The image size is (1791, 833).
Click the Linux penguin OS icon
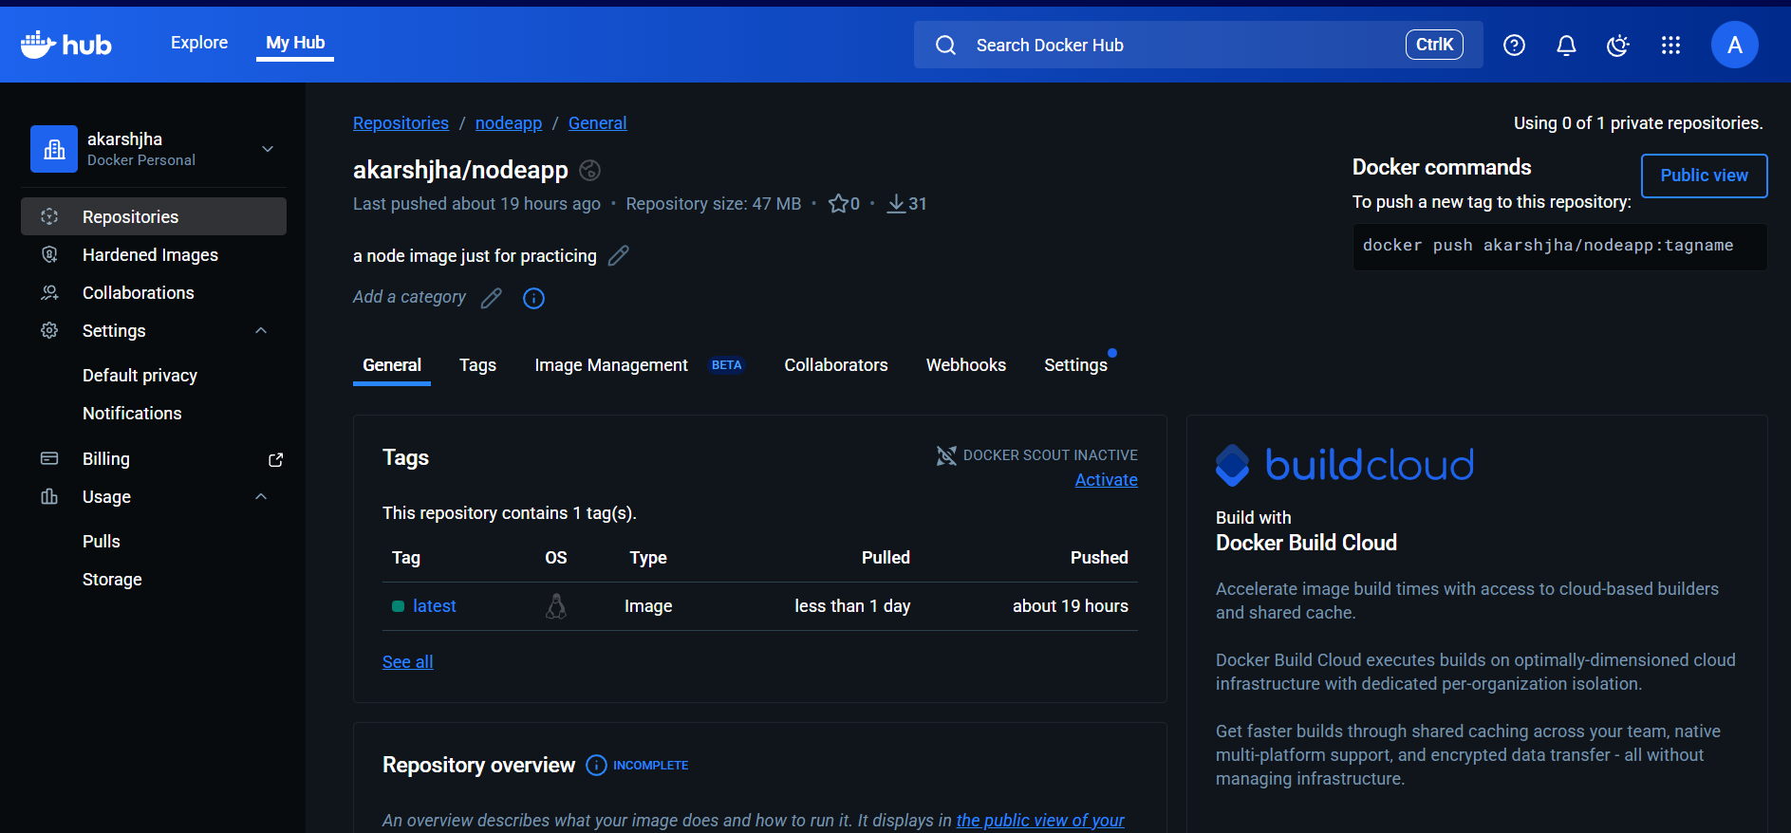556,606
